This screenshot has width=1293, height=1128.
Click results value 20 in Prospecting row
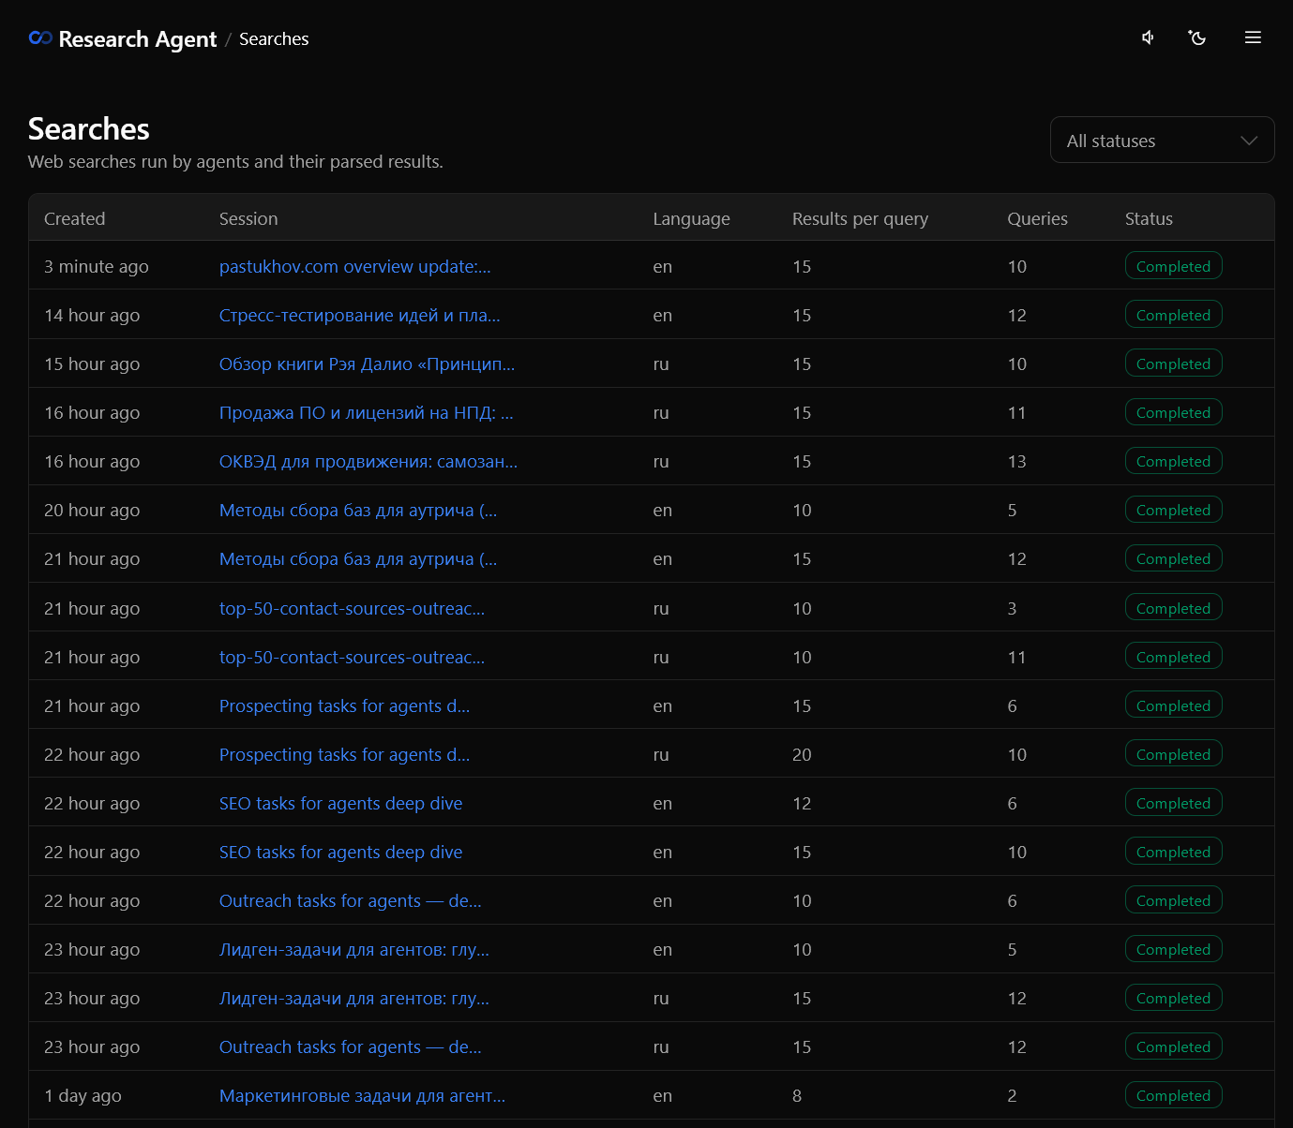802,755
